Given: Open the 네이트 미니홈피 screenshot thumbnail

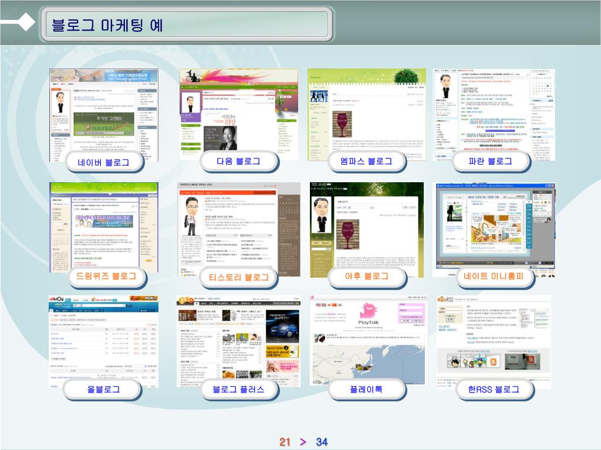Looking at the screenshot, I should (x=494, y=230).
